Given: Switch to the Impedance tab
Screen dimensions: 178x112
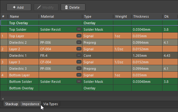Looking at the screenshot, I should coord(31,104).
